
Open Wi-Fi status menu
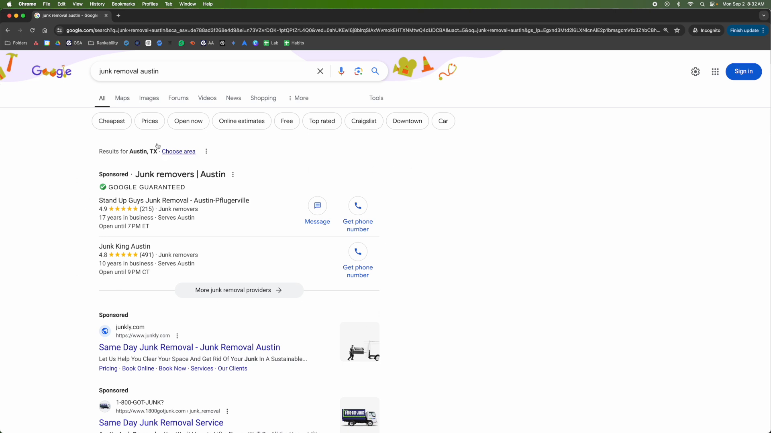tap(691, 4)
